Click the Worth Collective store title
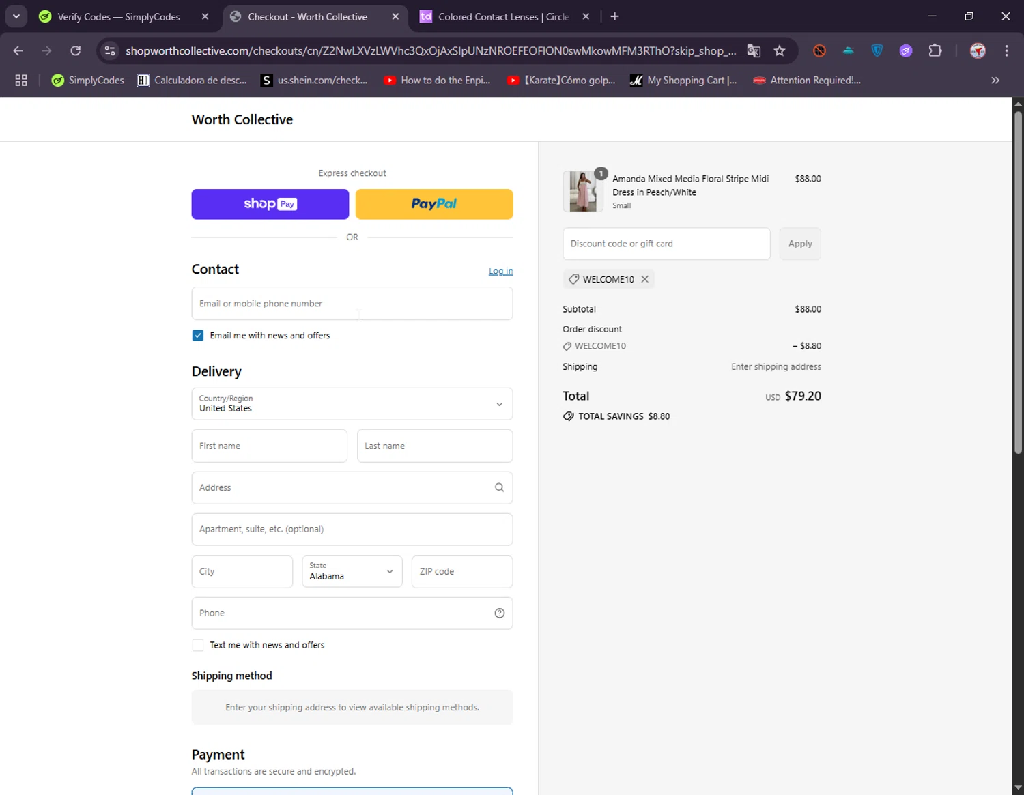Screen dimensions: 1024x795 click(242, 119)
